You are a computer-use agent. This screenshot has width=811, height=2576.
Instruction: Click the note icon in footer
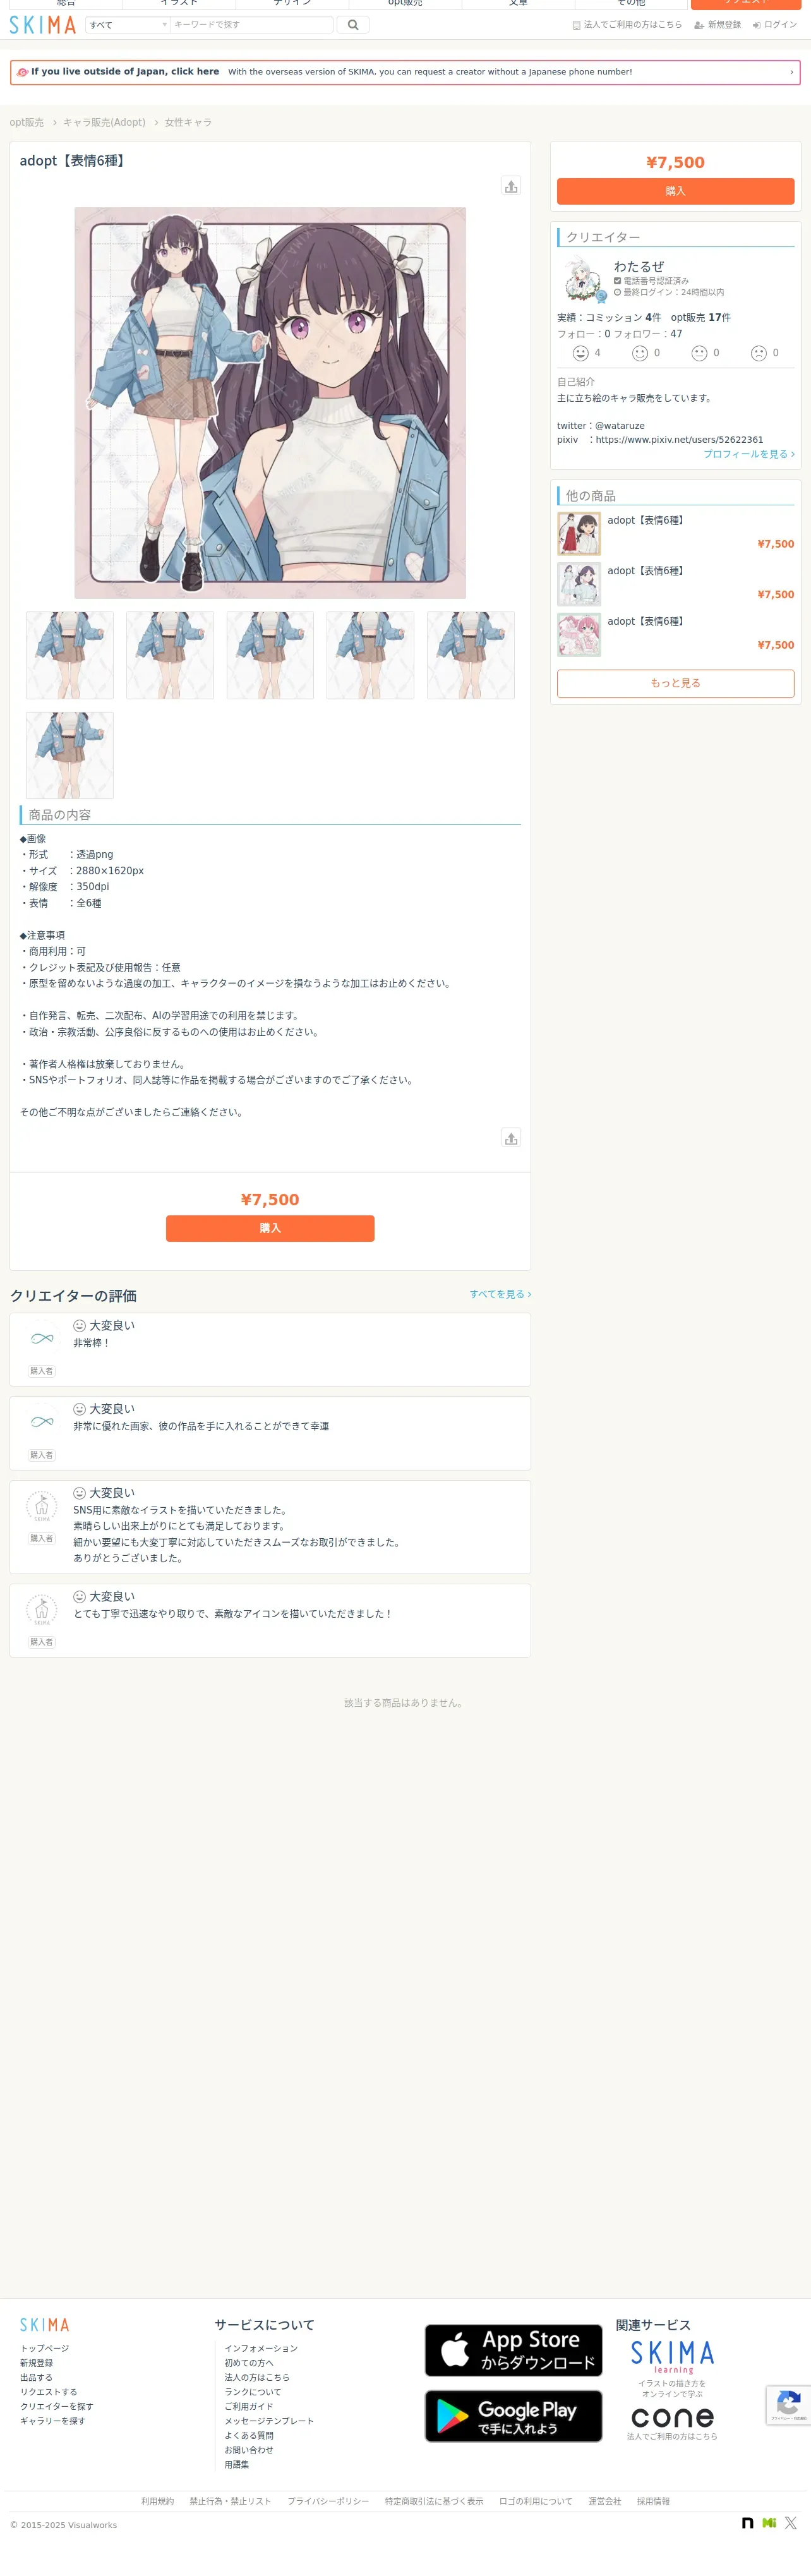(x=748, y=2523)
